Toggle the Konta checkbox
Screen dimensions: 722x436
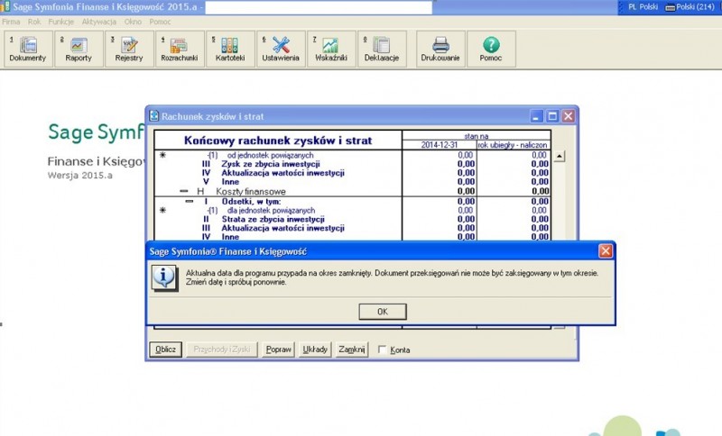pos(382,350)
